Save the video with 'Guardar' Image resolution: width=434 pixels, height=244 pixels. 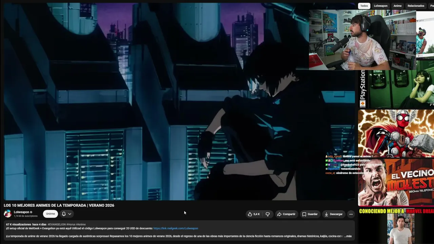click(310, 214)
